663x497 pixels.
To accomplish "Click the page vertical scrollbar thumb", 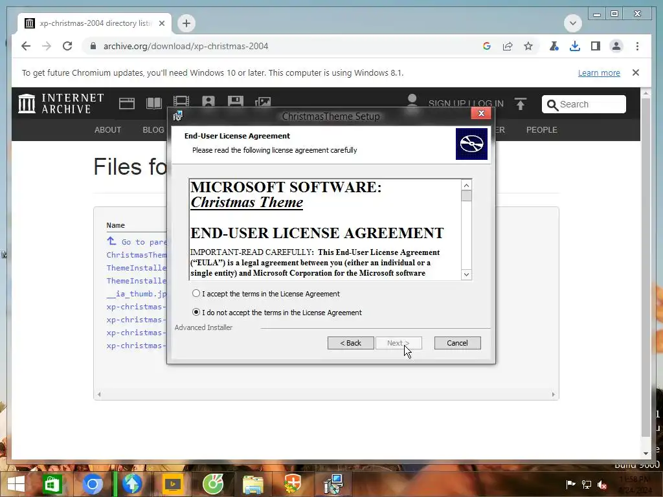I will [x=646, y=267].
